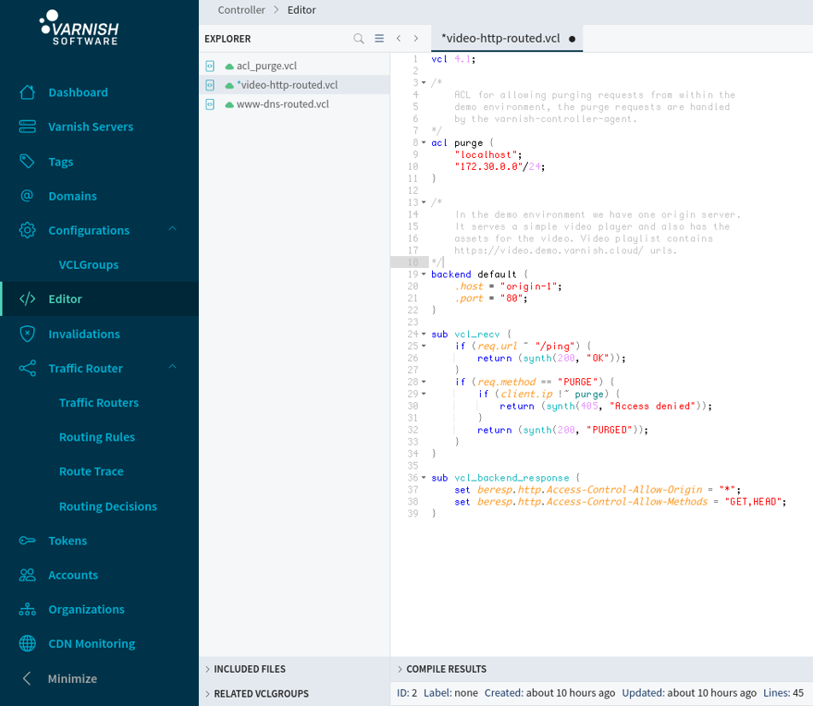813x706 pixels.
Task: Click the Controller breadcrumb link
Action: pos(241,10)
